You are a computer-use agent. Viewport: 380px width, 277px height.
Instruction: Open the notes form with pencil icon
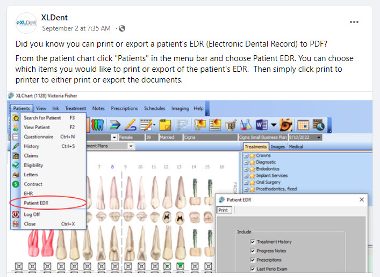coord(146,125)
